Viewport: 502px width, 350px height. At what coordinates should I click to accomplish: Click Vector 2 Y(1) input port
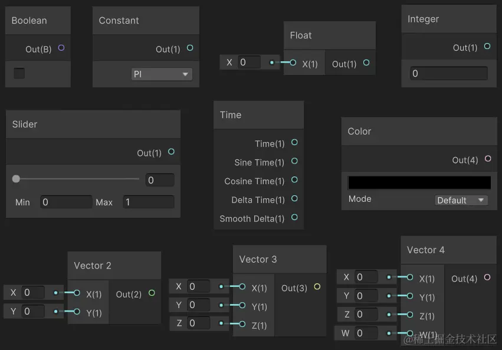tap(77, 312)
